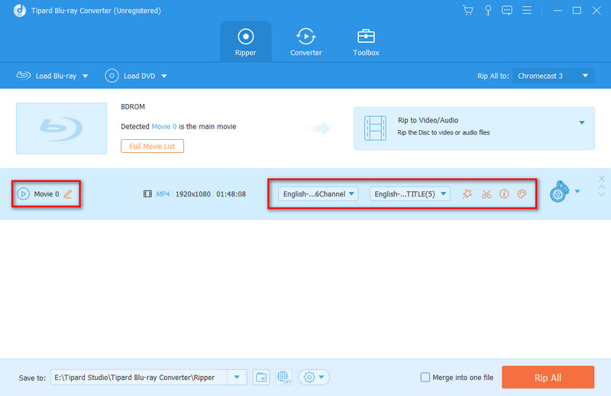The image size is (611, 396).
Task: Click the Blu-ray disc thumbnail
Action: click(61, 128)
